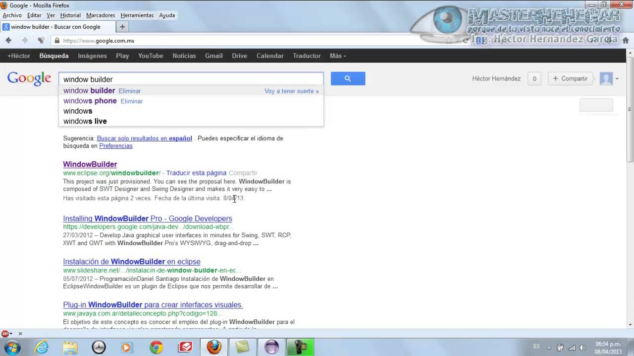Screen dimensions: 634x356
Task: Click 'Traducir esta página' link
Action: pos(196,173)
